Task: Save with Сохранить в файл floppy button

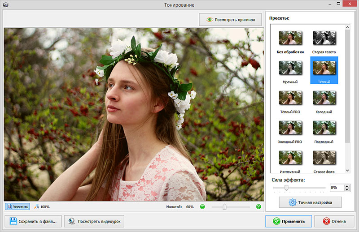Action: [33, 221]
